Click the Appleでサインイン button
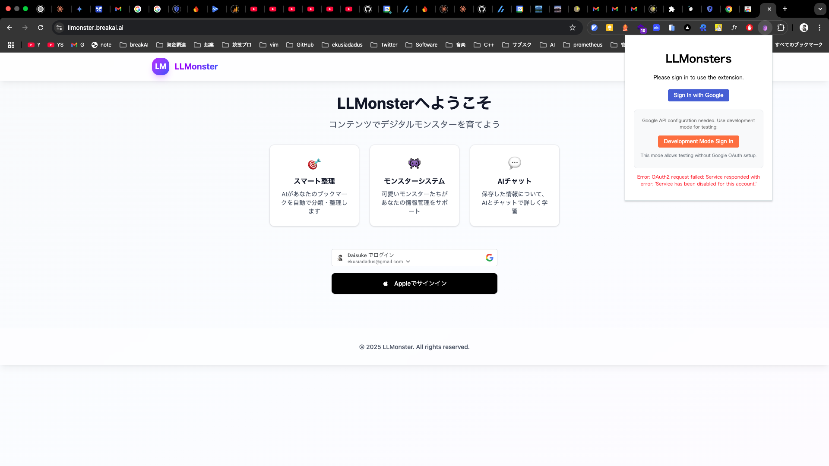 (414, 283)
